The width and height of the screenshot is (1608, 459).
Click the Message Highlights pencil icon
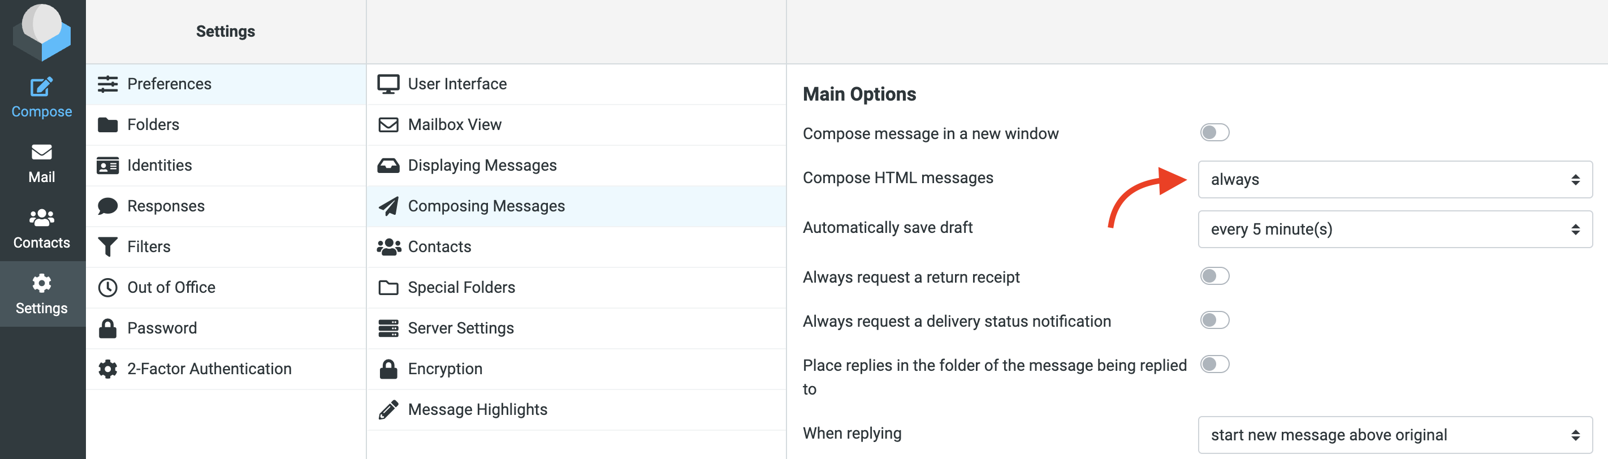click(x=388, y=410)
